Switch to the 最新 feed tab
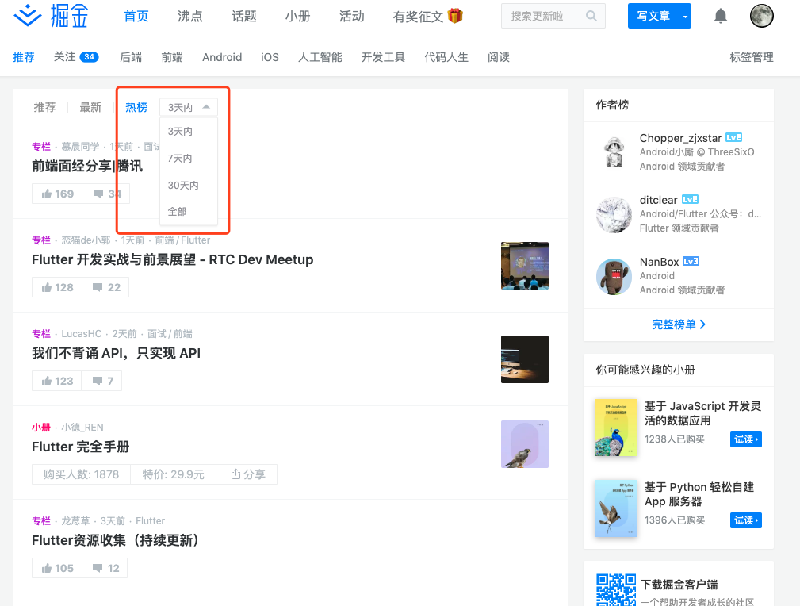The image size is (800, 606). tap(90, 106)
